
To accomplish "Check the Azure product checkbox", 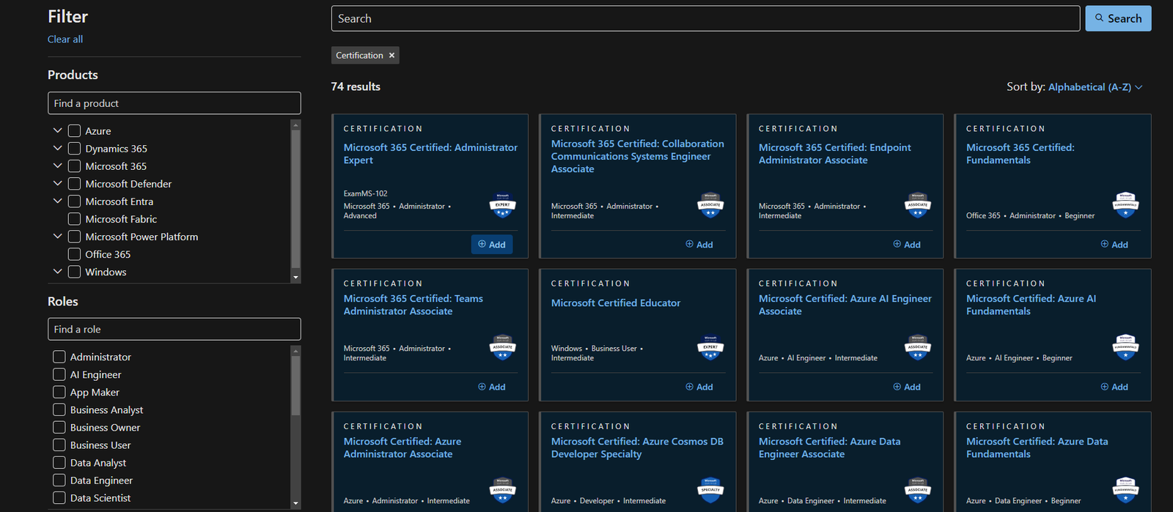I will [74, 131].
